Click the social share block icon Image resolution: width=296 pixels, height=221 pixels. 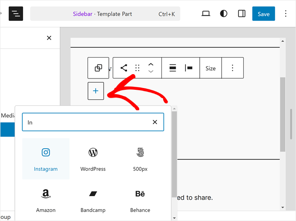click(x=124, y=68)
